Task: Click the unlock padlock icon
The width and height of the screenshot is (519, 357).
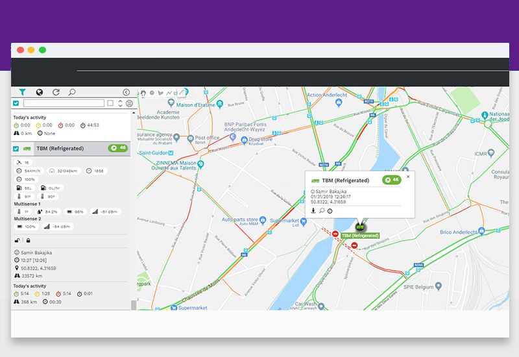Action: [18, 240]
